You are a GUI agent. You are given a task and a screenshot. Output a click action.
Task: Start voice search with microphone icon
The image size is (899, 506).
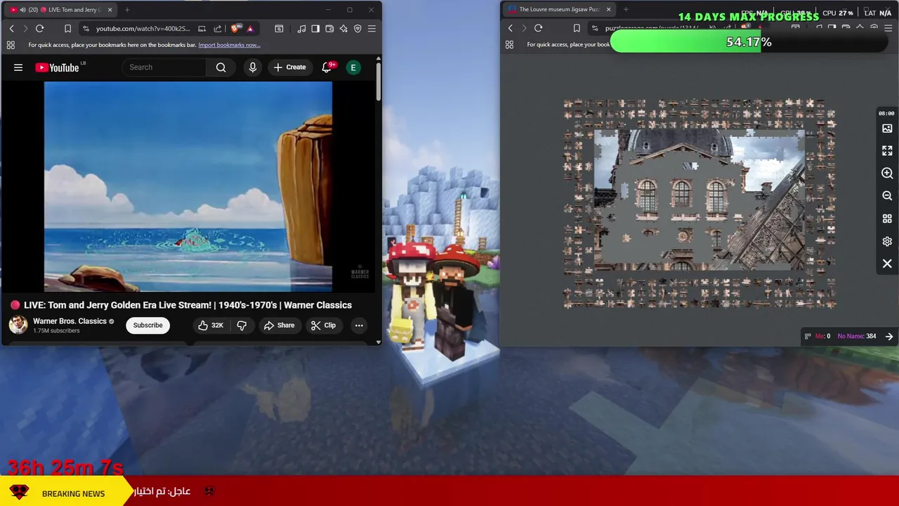tap(253, 67)
